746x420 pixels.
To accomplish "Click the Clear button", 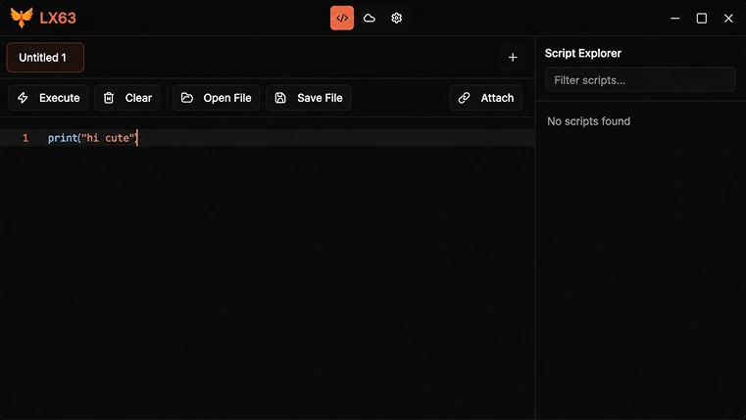I will coord(127,98).
